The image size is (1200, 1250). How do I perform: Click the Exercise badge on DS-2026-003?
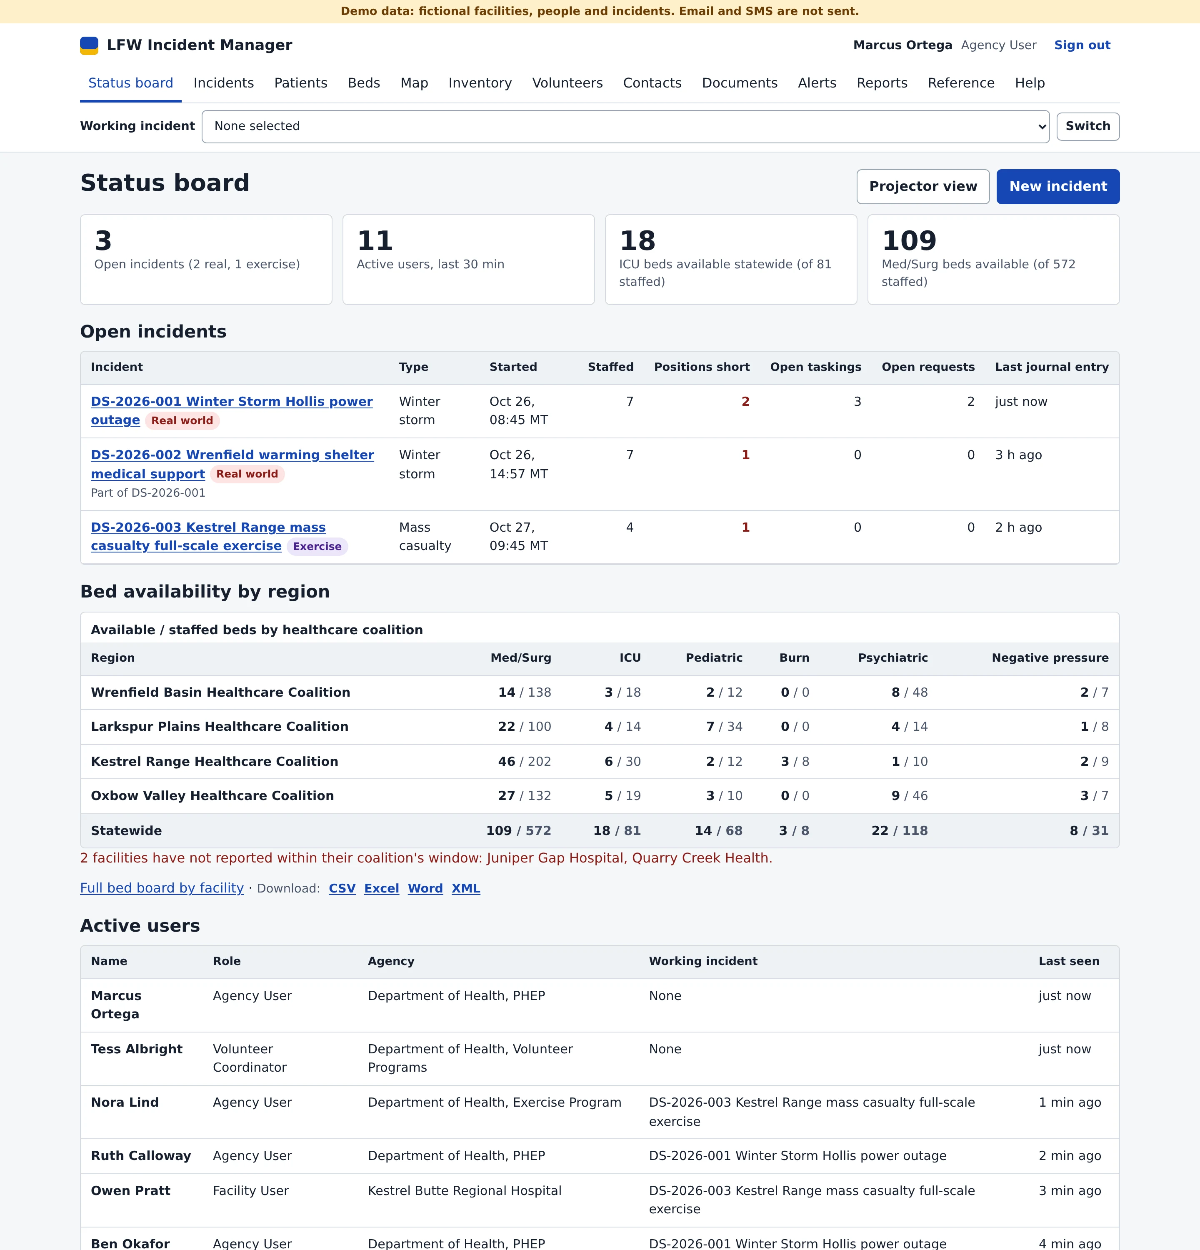(317, 547)
